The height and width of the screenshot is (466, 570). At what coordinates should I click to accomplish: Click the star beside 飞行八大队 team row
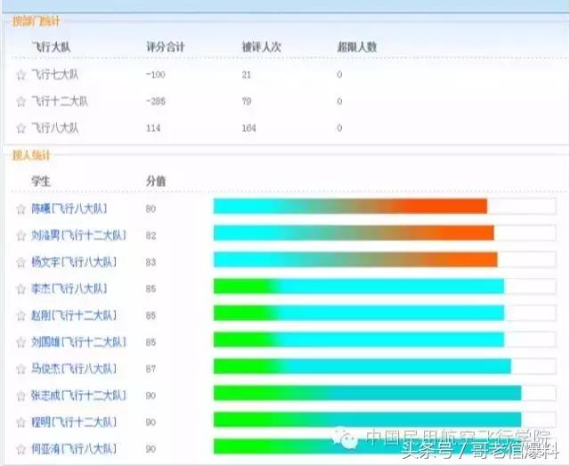coord(20,128)
